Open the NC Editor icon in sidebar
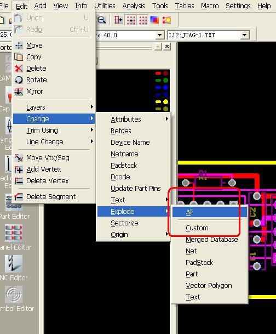 [13, 264]
